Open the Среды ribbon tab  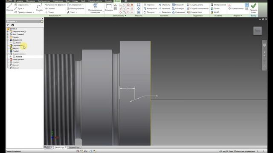click(75, 1)
